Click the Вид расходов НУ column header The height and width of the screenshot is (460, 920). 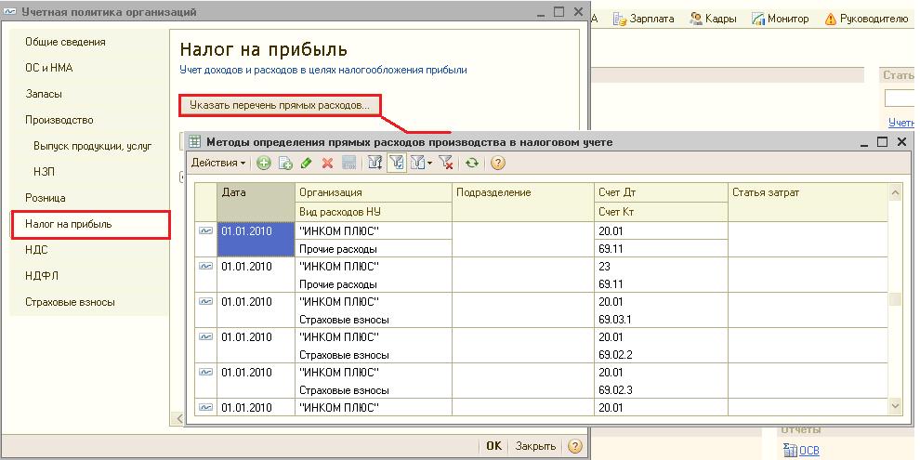tap(374, 212)
